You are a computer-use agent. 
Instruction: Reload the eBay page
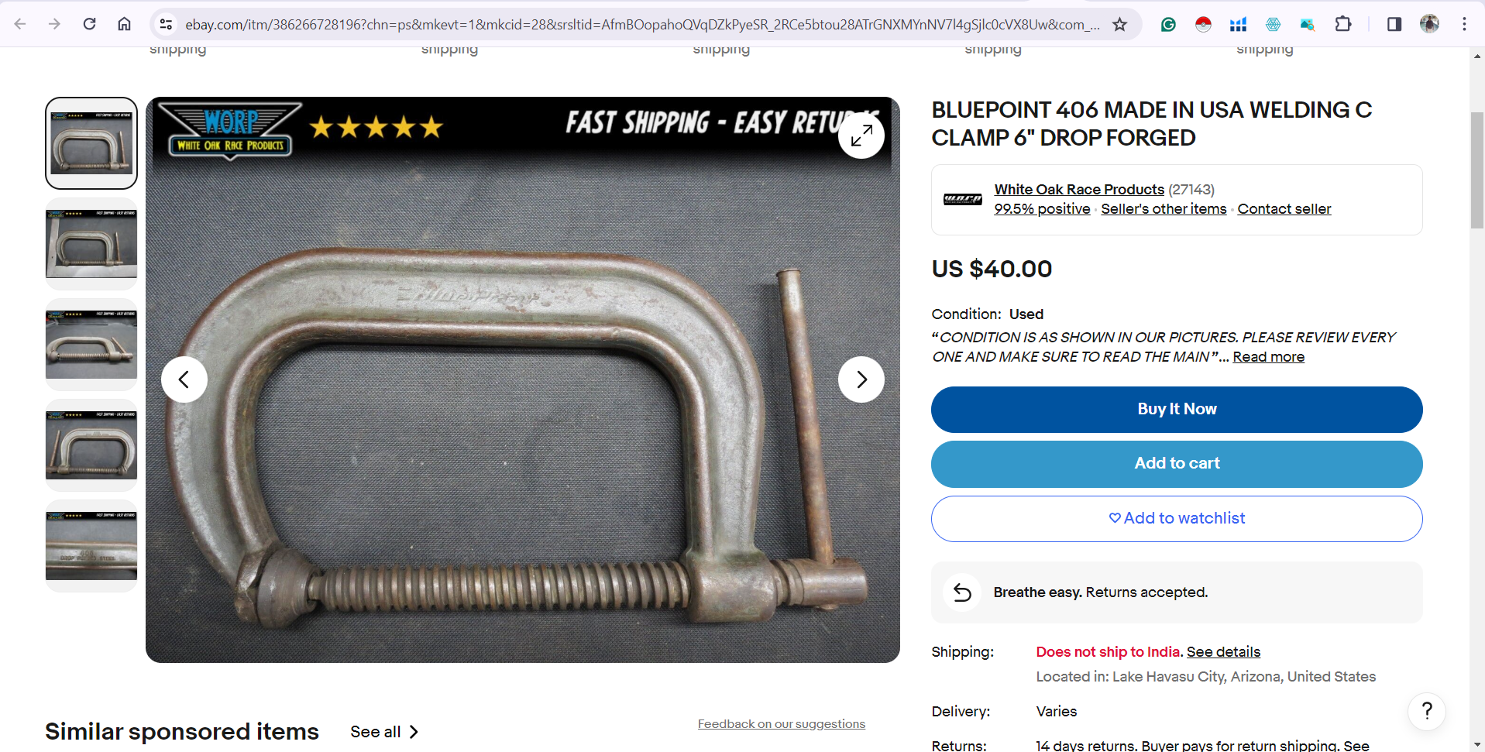point(90,24)
